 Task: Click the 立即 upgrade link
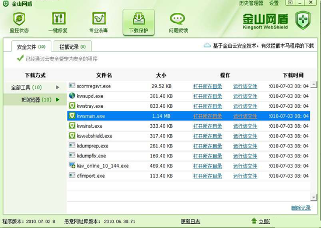click(x=264, y=222)
